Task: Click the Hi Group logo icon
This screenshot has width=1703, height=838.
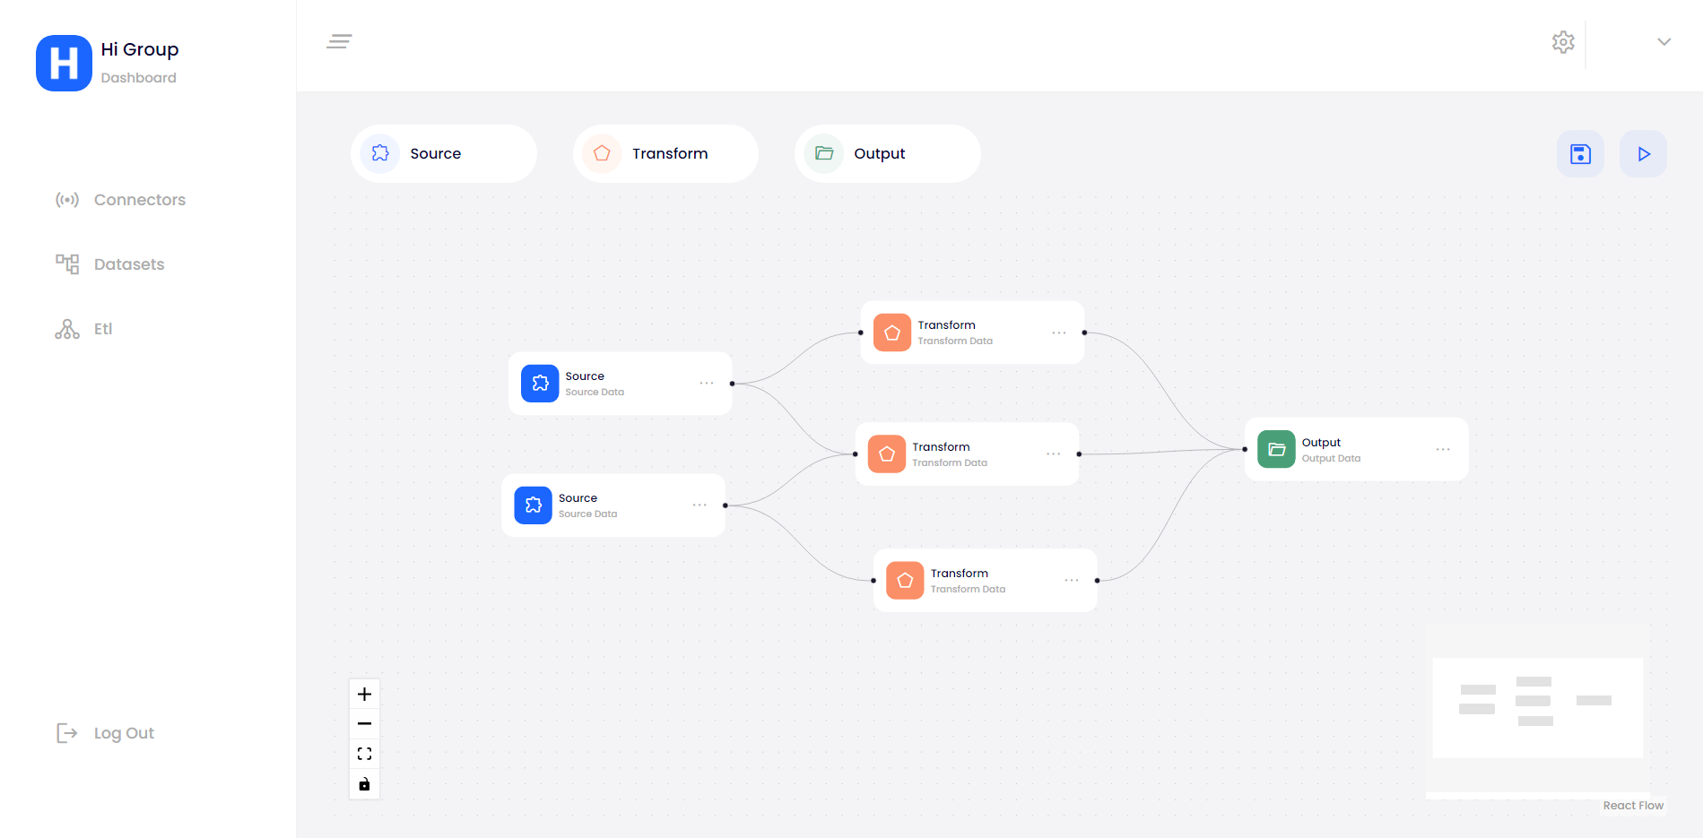Action: click(64, 63)
